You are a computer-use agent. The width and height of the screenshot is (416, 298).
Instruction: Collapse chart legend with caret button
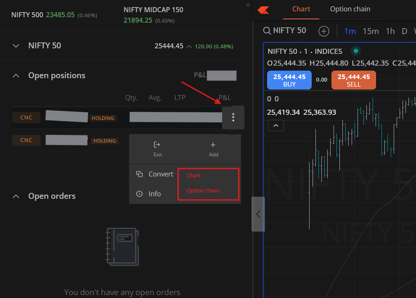point(276,125)
